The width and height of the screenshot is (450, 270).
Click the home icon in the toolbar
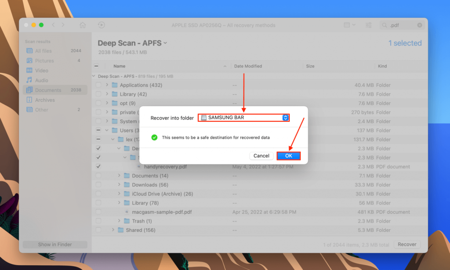tap(82, 25)
